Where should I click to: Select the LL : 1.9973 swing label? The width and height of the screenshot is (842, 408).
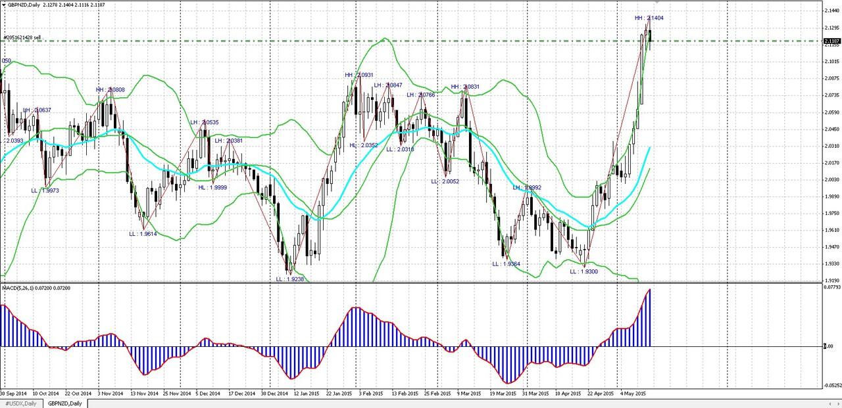click(x=45, y=190)
